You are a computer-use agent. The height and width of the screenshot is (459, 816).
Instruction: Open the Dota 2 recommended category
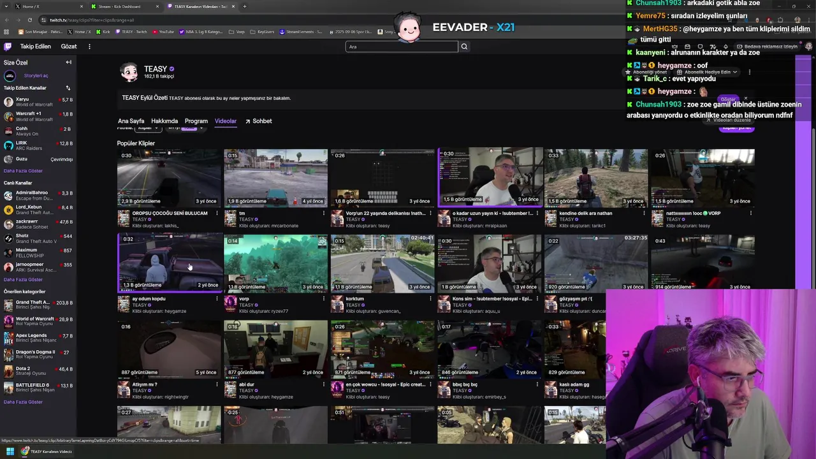coord(38,371)
